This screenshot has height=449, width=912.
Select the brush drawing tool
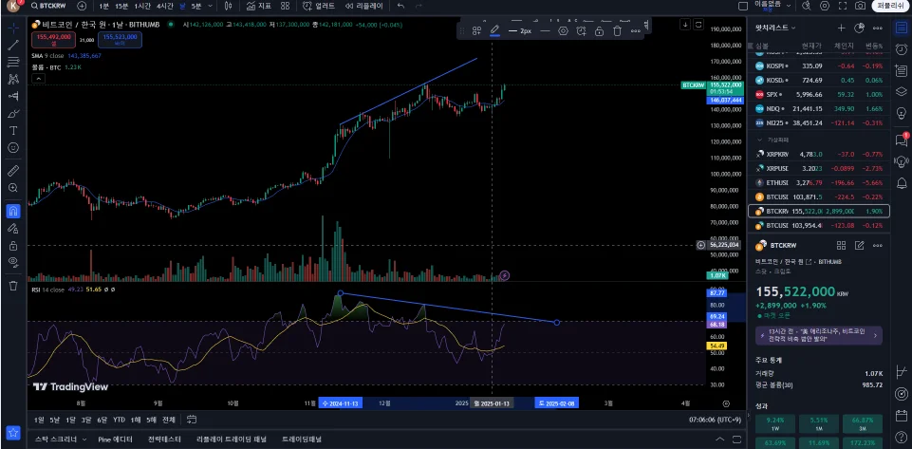[x=13, y=113]
